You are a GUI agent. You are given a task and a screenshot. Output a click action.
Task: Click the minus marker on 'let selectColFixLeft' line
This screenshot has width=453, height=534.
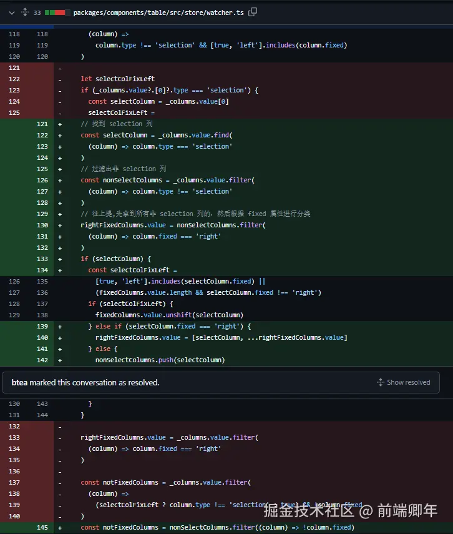tap(60, 79)
